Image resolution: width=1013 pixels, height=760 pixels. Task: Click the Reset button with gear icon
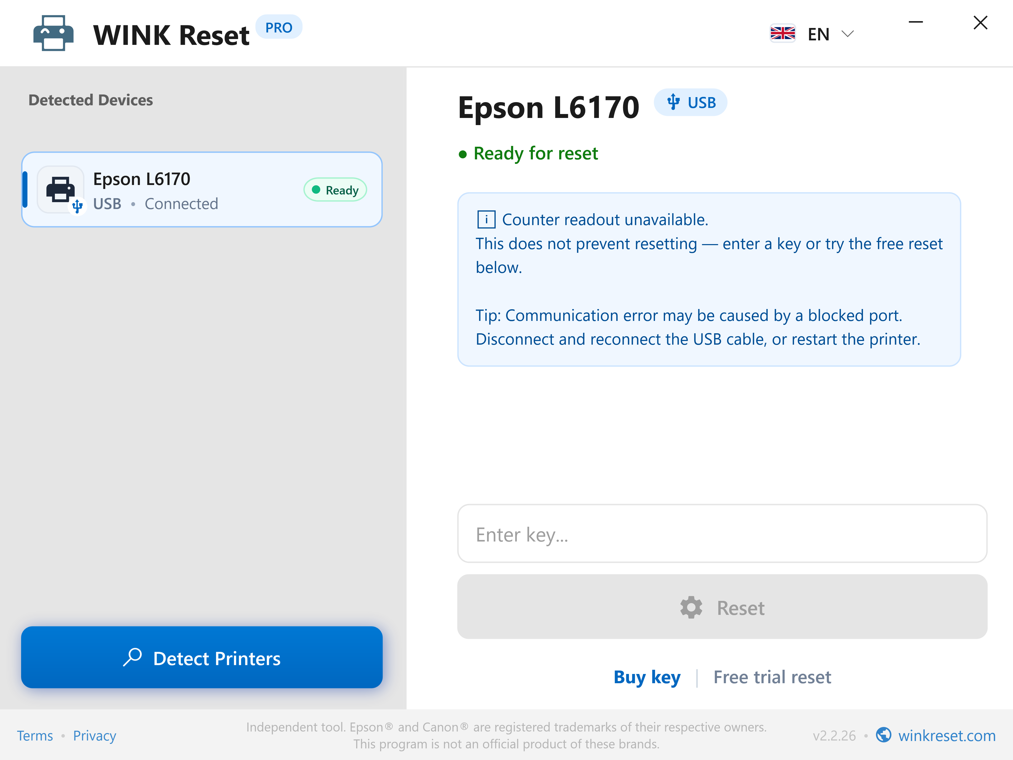[722, 607]
